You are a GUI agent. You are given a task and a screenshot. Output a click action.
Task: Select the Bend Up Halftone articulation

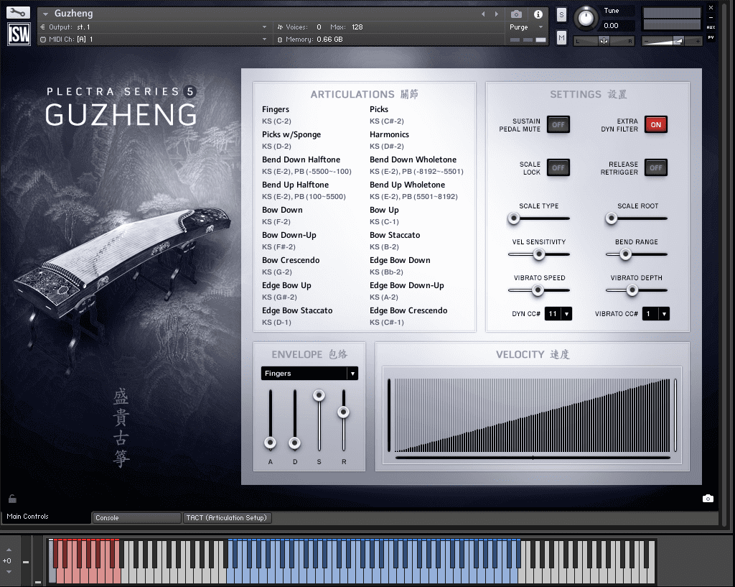click(295, 185)
